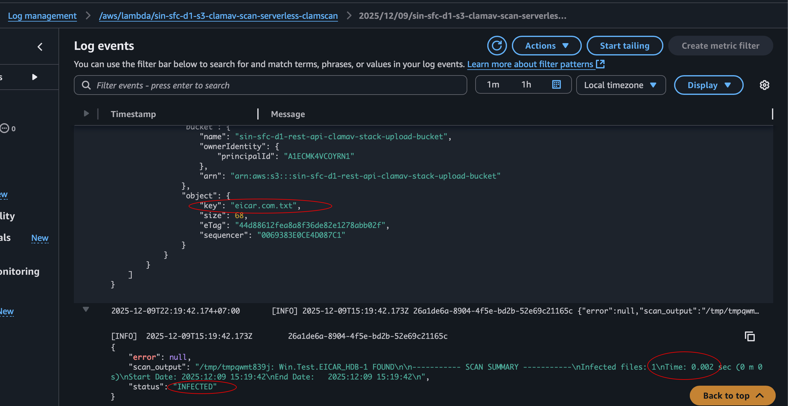The height and width of the screenshot is (406, 788).
Task: Open the clamscan log group breadcrumb
Action: (x=218, y=16)
